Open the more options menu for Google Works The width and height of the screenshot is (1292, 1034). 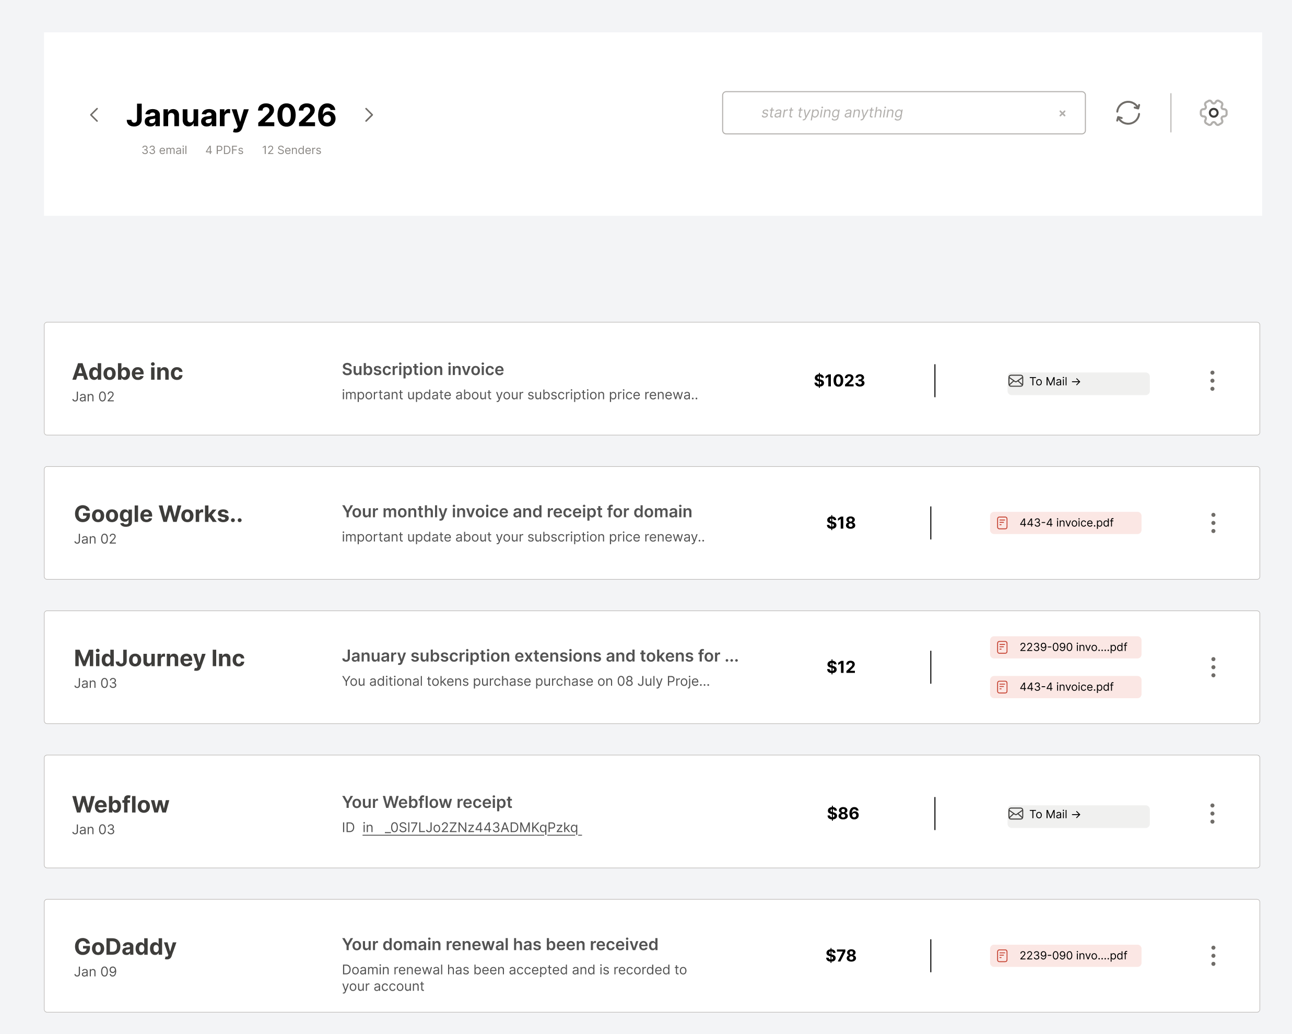(1214, 523)
